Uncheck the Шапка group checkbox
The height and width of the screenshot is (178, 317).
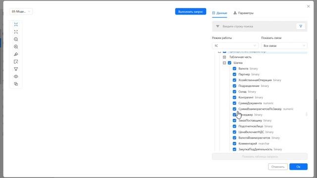[x=229, y=63]
